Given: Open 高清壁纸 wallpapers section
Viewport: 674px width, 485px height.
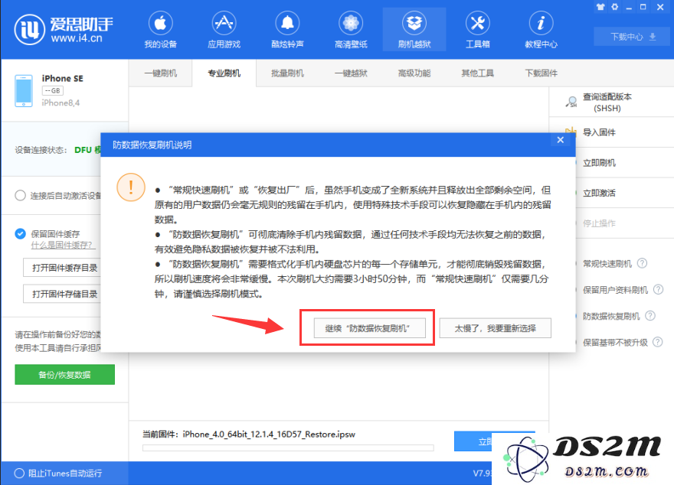Looking at the screenshot, I should click(x=351, y=30).
